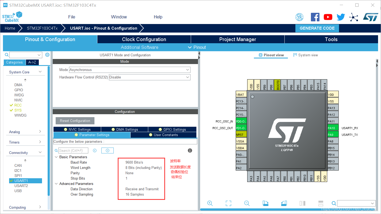The width and height of the screenshot is (381, 214).
Task: Select pin PA9 on the chip
Action: click(333, 134)
